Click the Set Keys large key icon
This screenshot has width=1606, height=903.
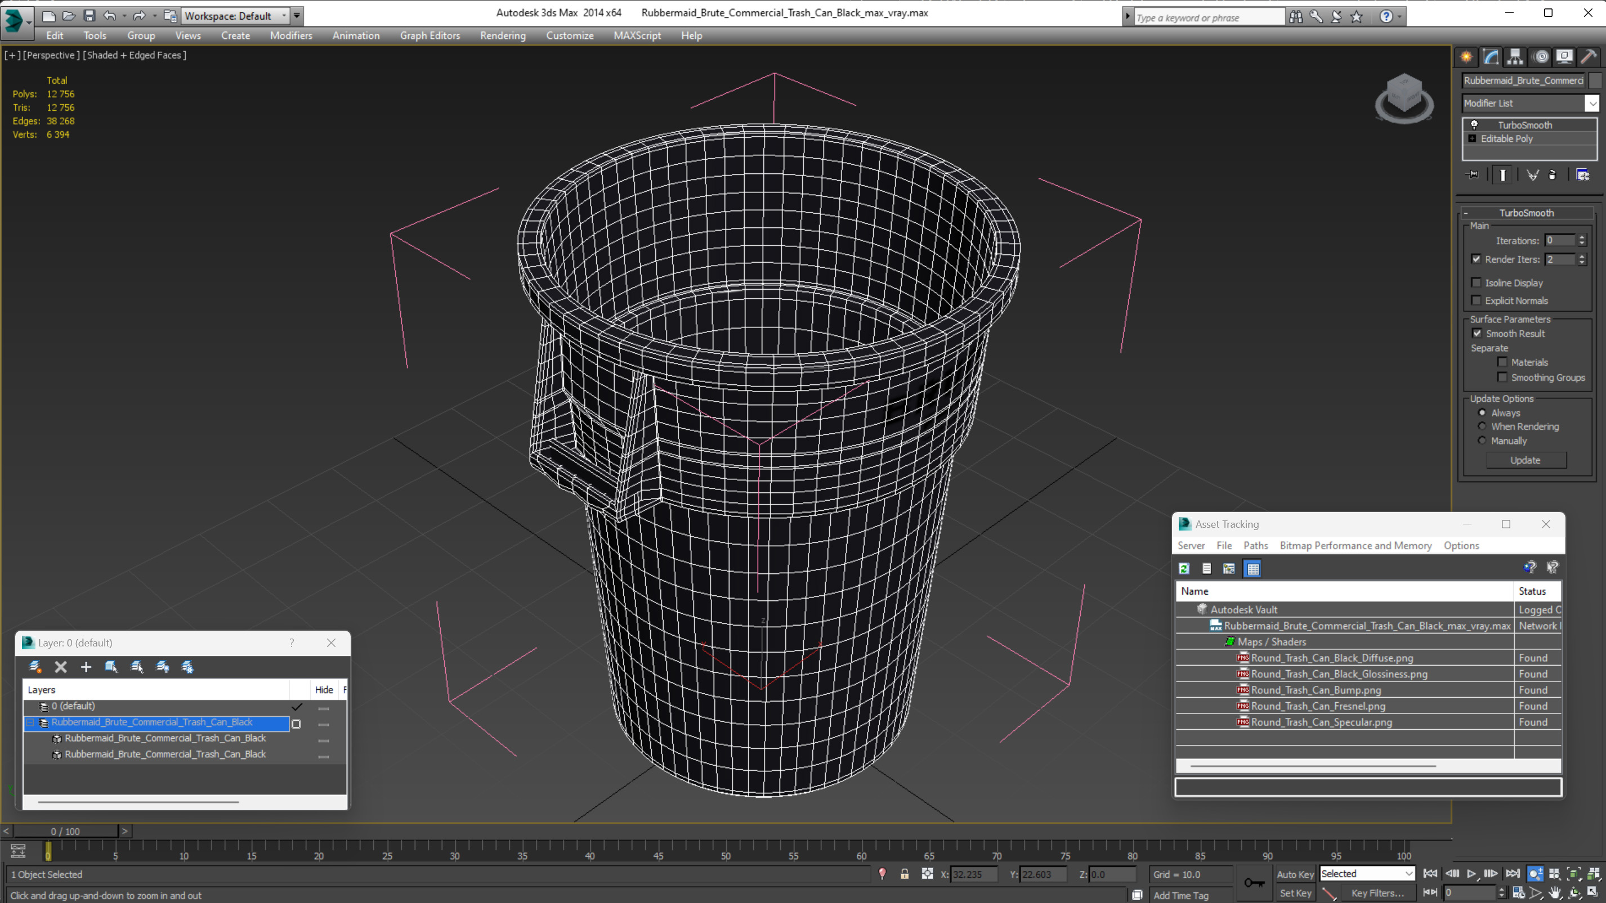pos(1254,882)
